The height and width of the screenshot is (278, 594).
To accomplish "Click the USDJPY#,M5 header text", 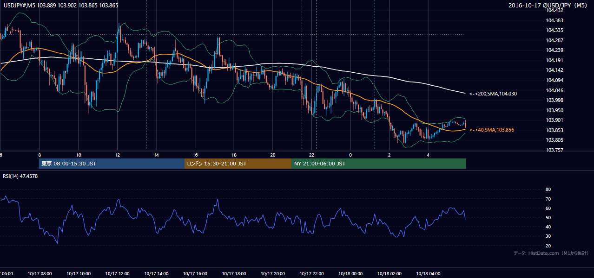I will [x=60, y=5].
